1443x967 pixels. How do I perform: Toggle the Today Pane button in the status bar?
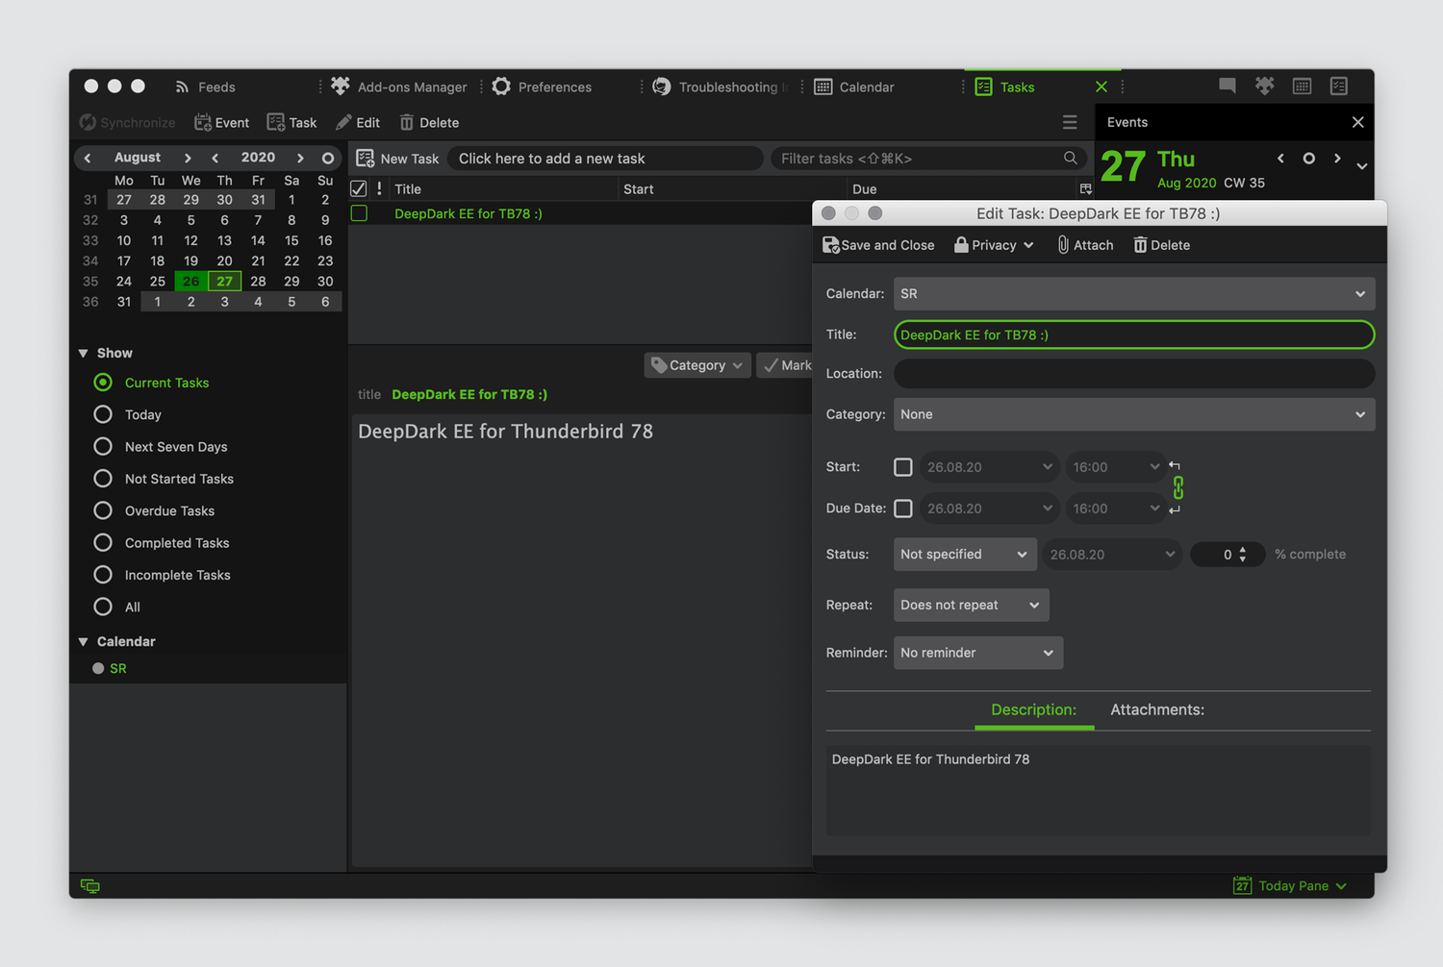pos(1290,886)
